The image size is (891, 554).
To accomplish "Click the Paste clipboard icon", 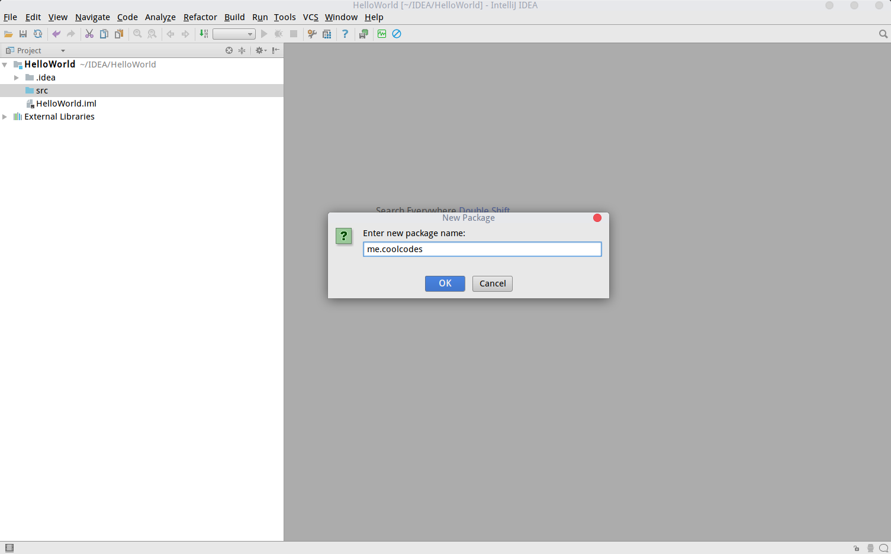I will tap(119, 34).
